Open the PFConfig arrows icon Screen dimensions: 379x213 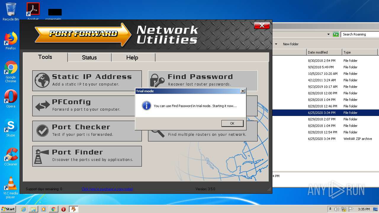click(x=42, y=106)
